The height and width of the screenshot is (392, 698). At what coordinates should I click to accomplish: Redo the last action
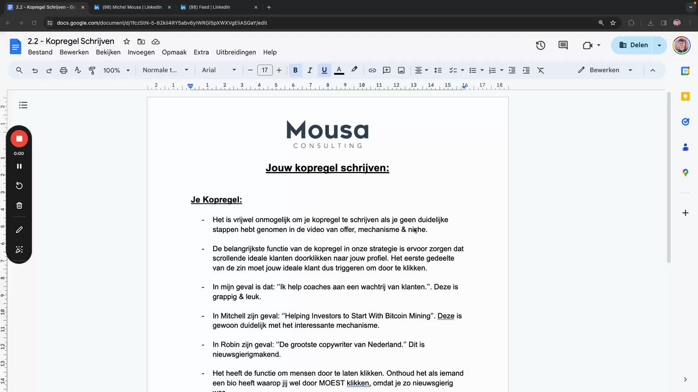click(49, 70)
